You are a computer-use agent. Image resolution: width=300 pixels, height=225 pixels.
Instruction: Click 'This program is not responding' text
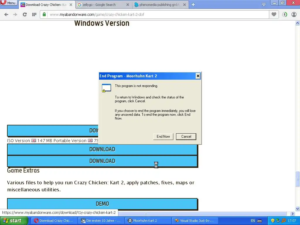[137, 86]
